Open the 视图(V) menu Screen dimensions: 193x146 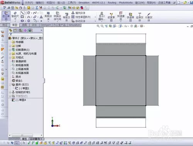click(51, 3)
